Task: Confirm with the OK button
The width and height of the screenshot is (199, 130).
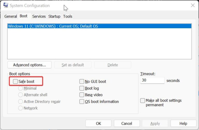Action: pyautogui.click(x=98, y=124)
